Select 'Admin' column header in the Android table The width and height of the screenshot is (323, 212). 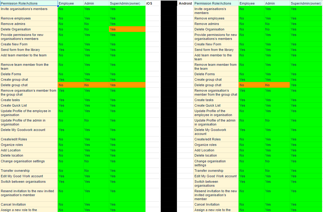(277, 3)
